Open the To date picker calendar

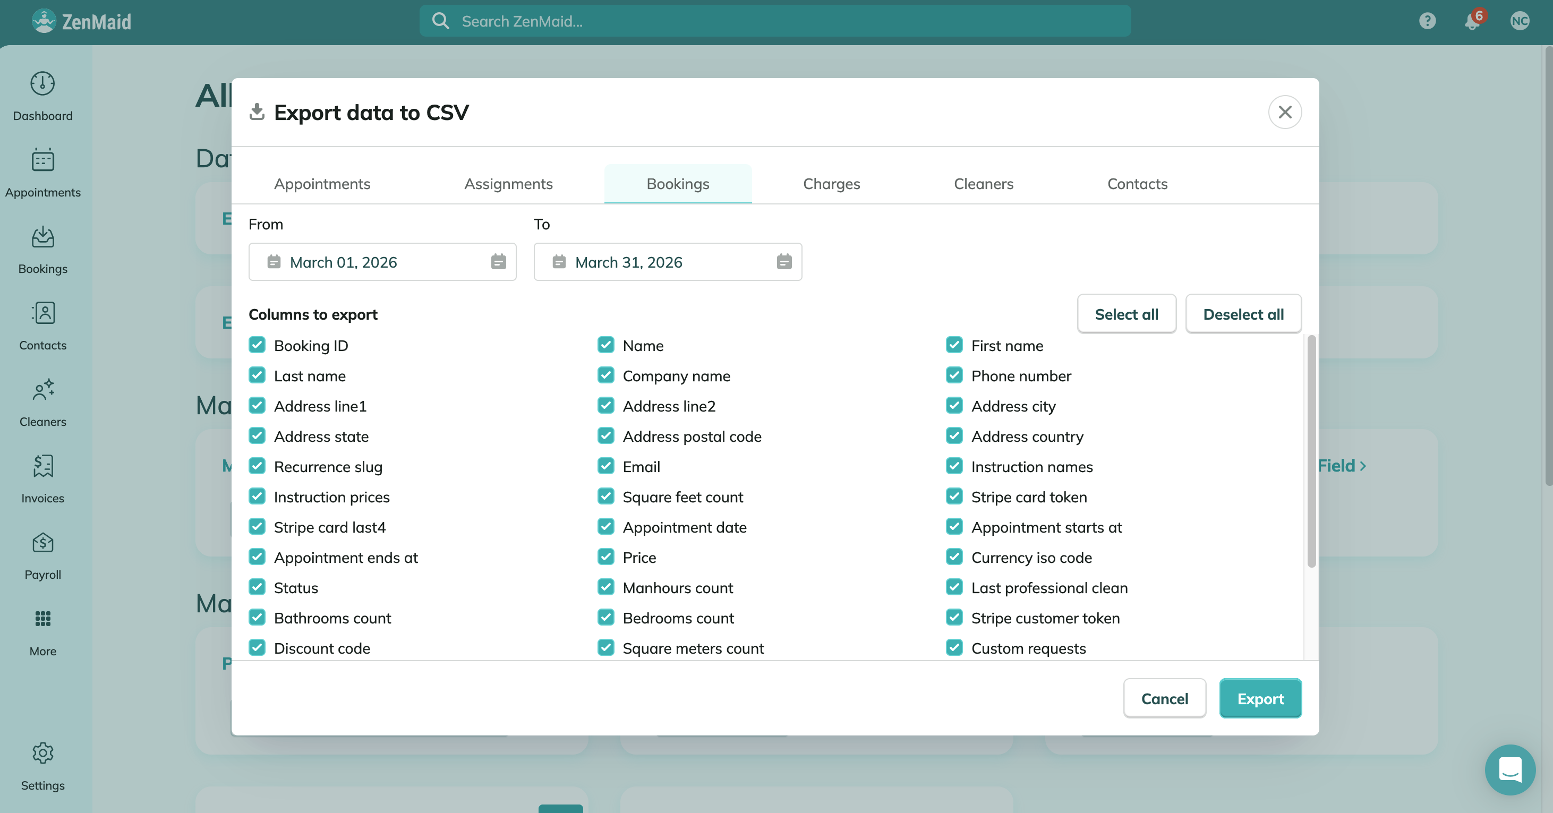click(x=784, y=262)
